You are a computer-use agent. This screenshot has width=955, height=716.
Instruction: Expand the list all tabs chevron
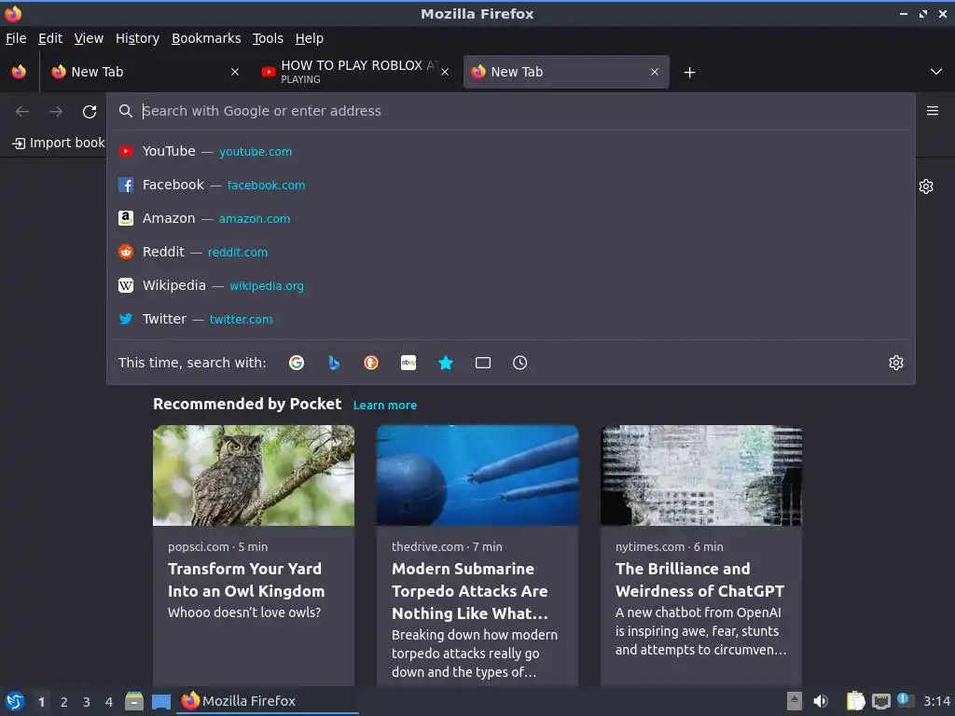point(936,72)
